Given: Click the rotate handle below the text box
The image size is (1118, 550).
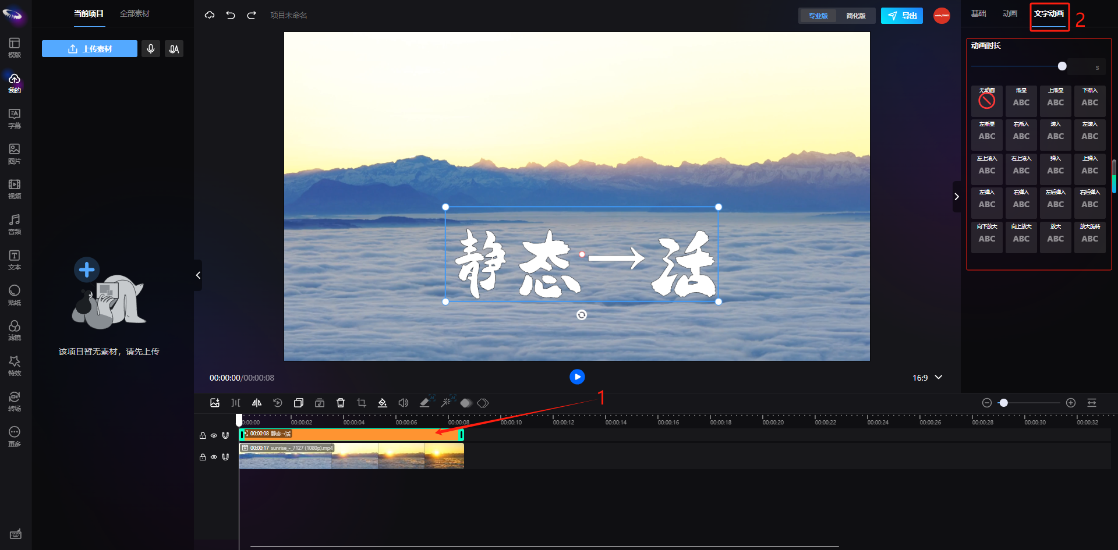Looking at the screenshot, I should coord(582,315).
